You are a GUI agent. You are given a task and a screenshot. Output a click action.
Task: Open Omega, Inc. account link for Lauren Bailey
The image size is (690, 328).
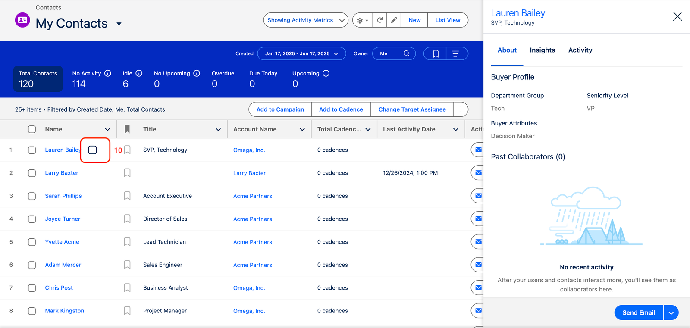tap(249, 150)
